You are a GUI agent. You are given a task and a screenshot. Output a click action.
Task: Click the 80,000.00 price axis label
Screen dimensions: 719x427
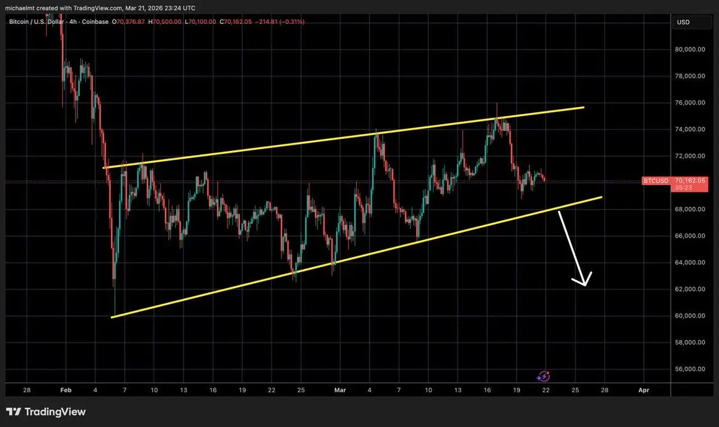point(690,49)
